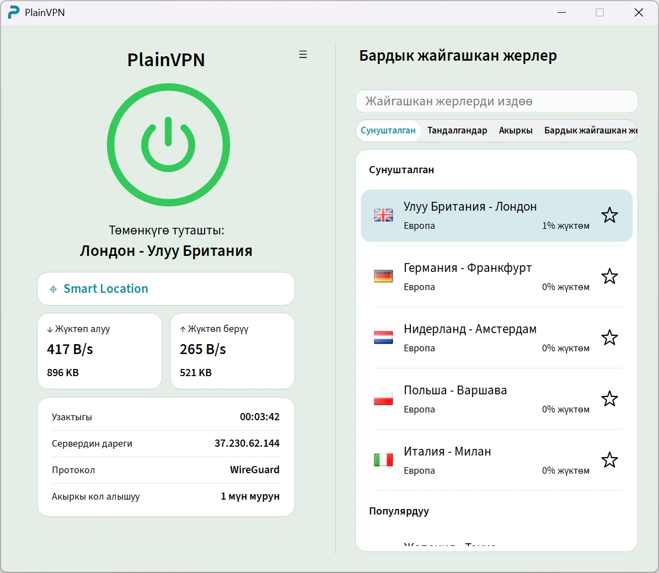Click the 'Сервердин дареги' label
This screenshot has width=659, height=573.
click(x=92, y=443)
